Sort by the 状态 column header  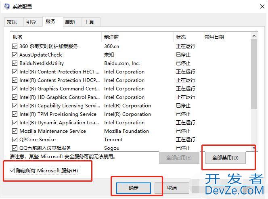pyautogui.click(x=188, y=37)
